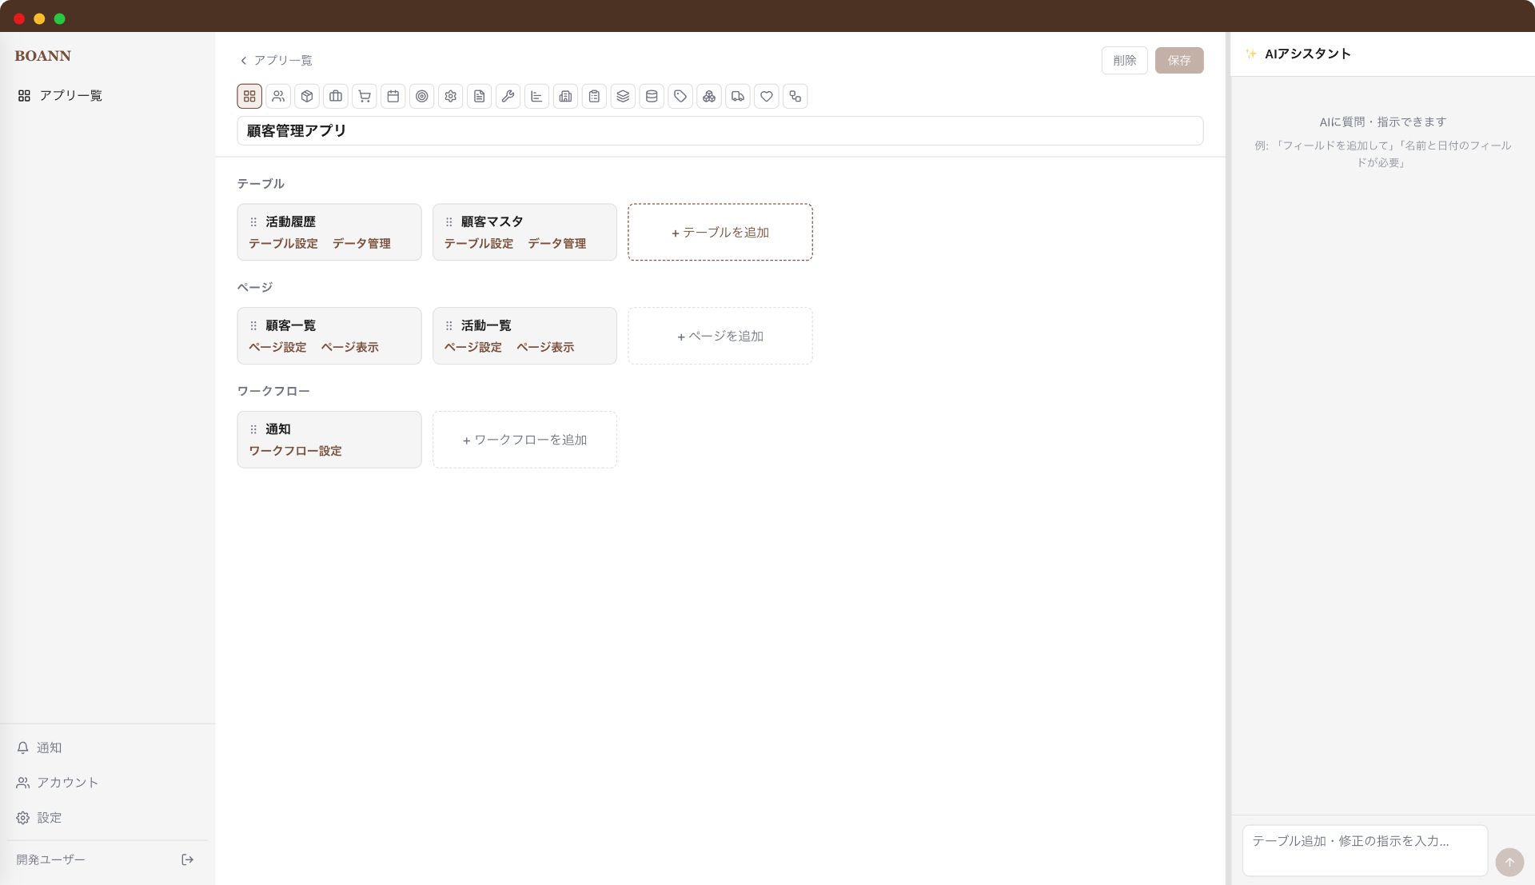Select the wrench icon
1535x885 pixels.
click(x=508, y=96)
